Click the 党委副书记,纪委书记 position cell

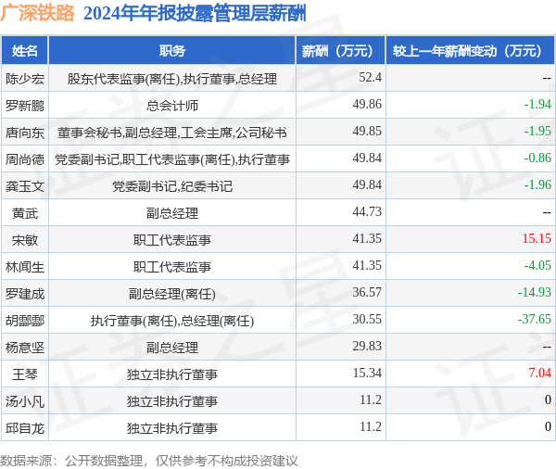(172, 186)
